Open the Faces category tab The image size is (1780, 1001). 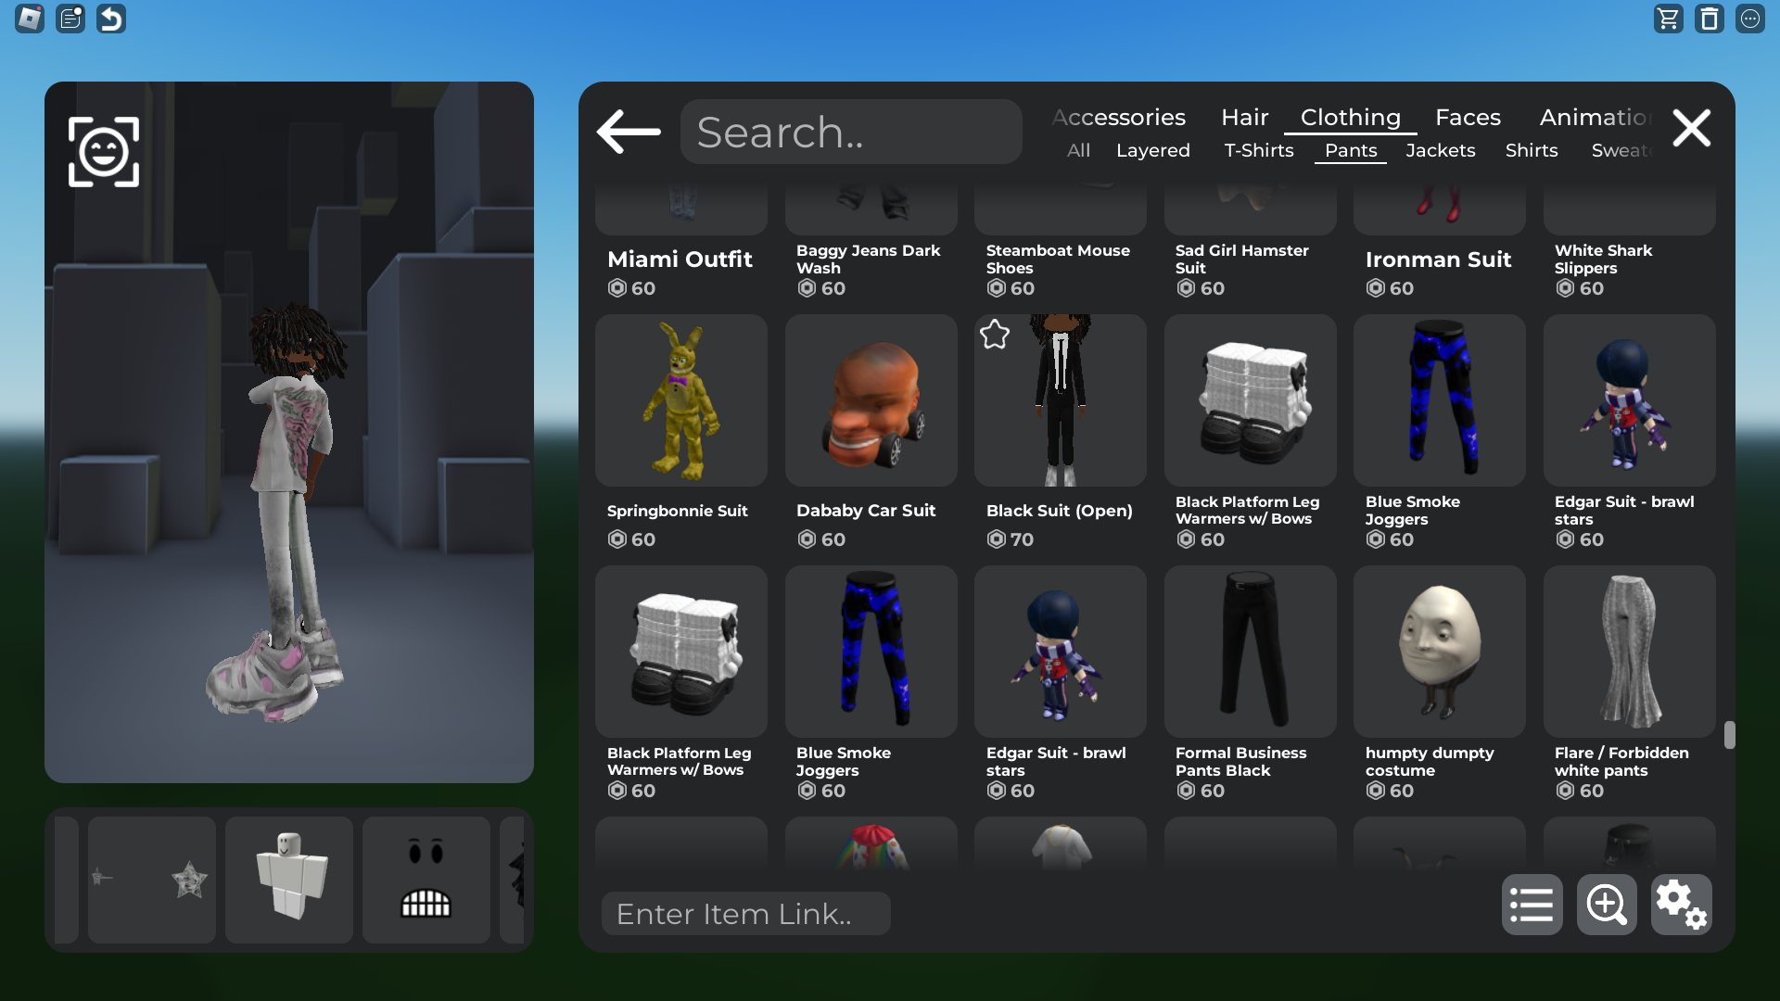click(x=1468, y=118)
